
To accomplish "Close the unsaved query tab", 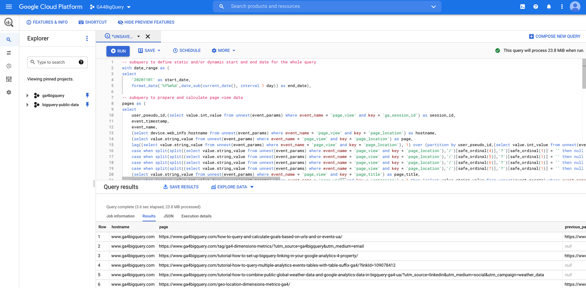I will [x=148, y=36].
